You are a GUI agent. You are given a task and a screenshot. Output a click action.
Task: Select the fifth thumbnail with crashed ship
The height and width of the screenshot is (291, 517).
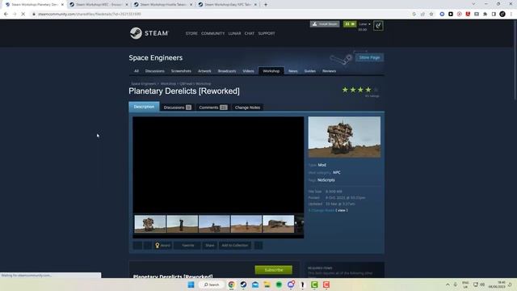click(278, 224)
